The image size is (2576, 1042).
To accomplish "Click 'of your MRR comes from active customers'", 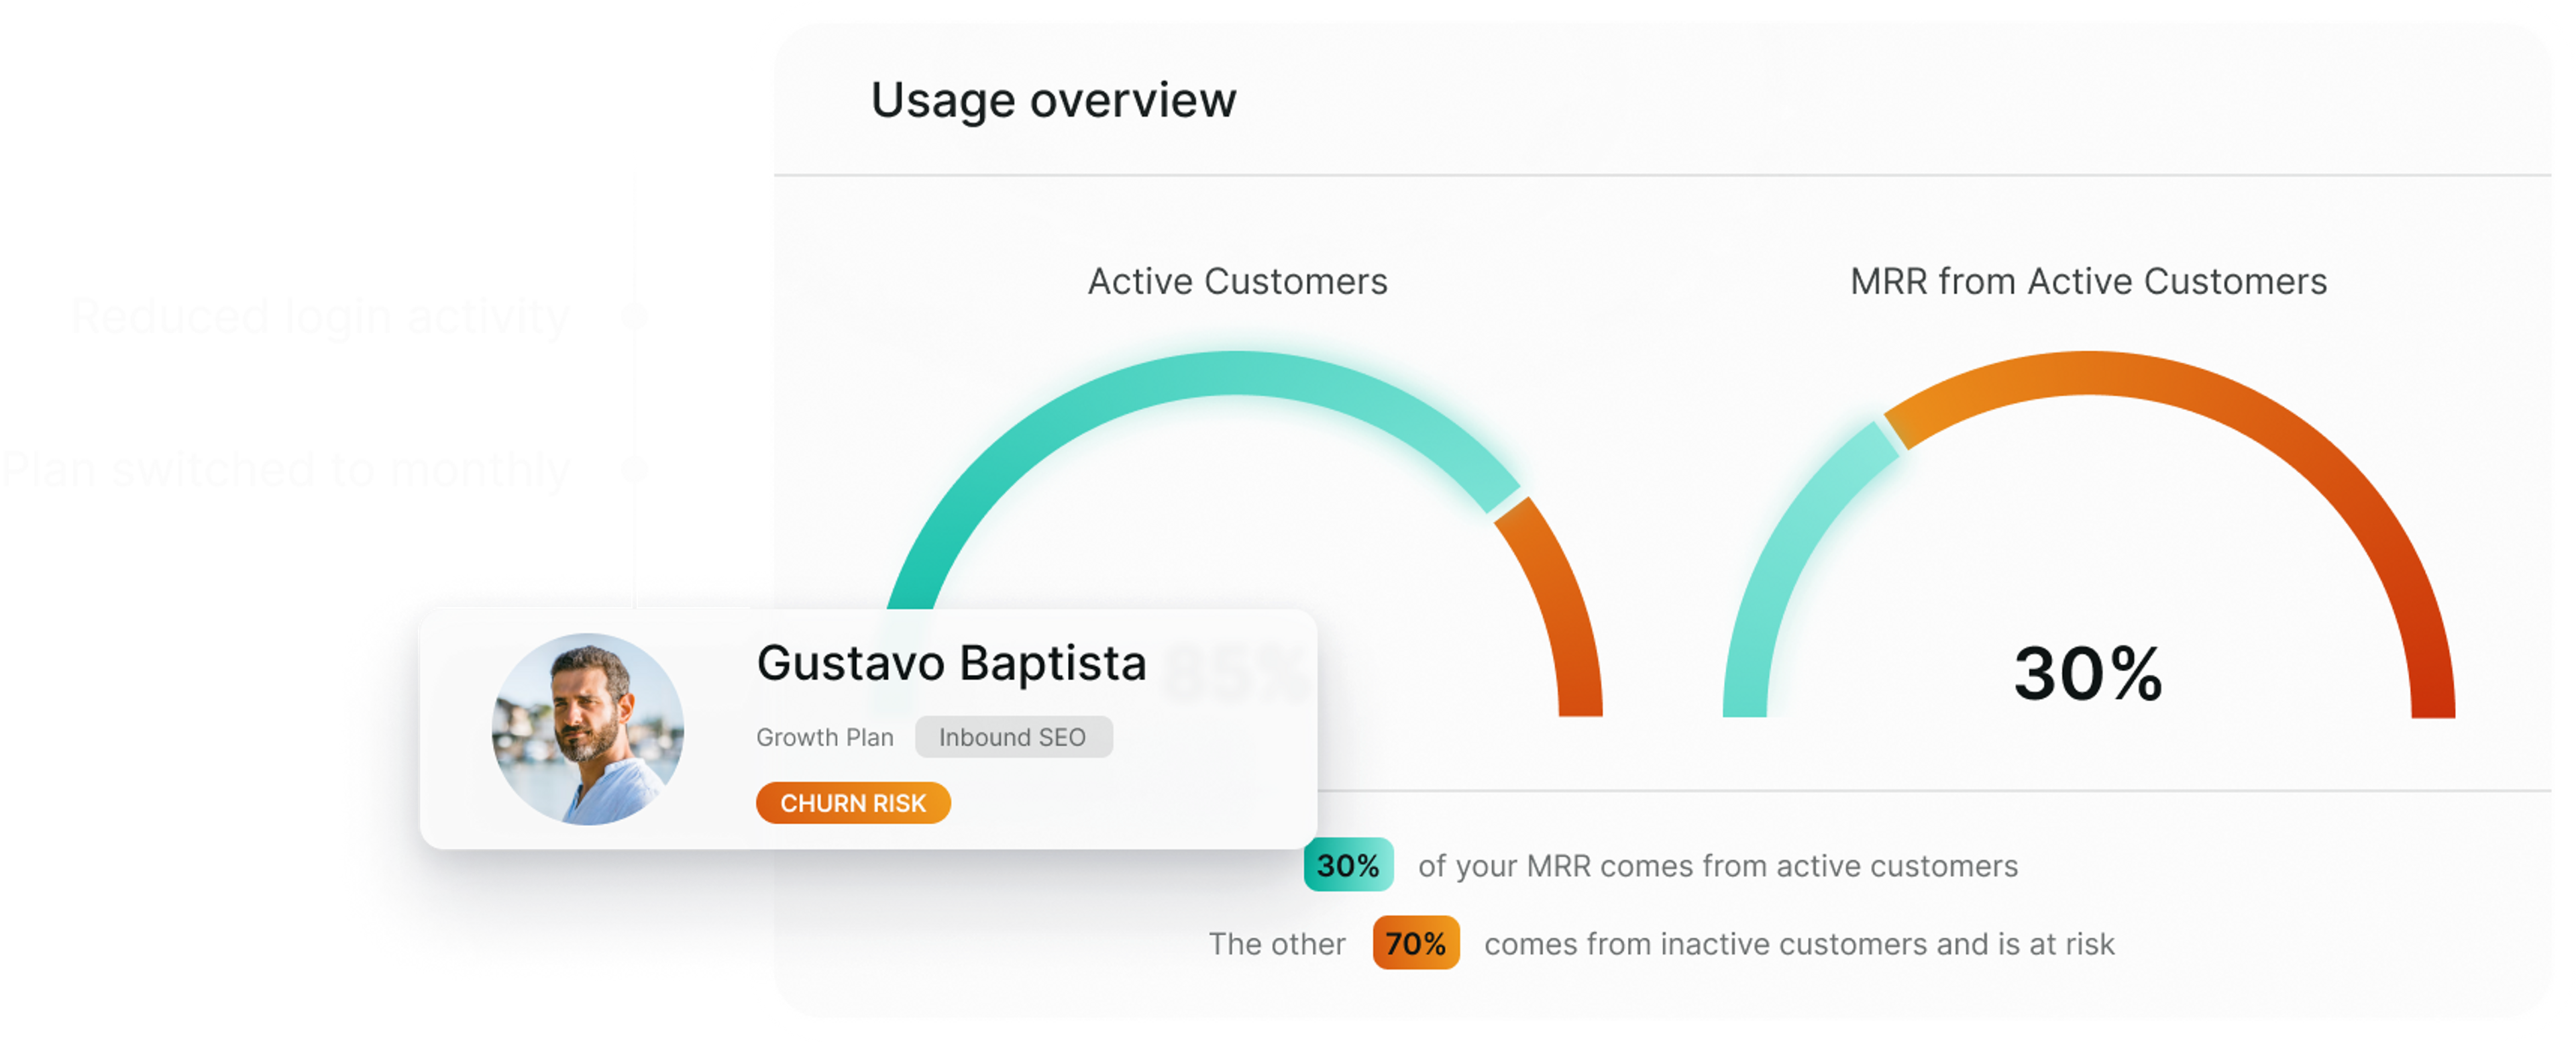I will (x=1718, y=866).
